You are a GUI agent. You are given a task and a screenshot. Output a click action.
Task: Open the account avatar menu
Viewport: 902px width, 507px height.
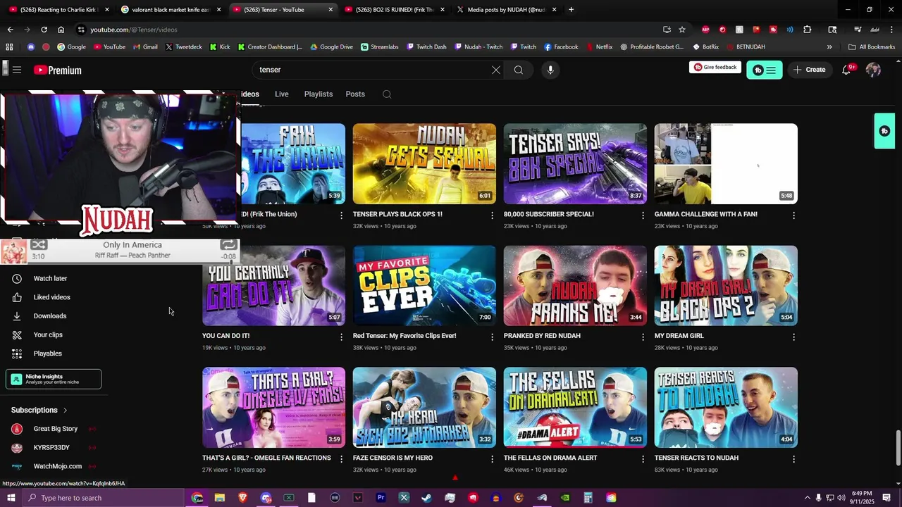(873, 70)
